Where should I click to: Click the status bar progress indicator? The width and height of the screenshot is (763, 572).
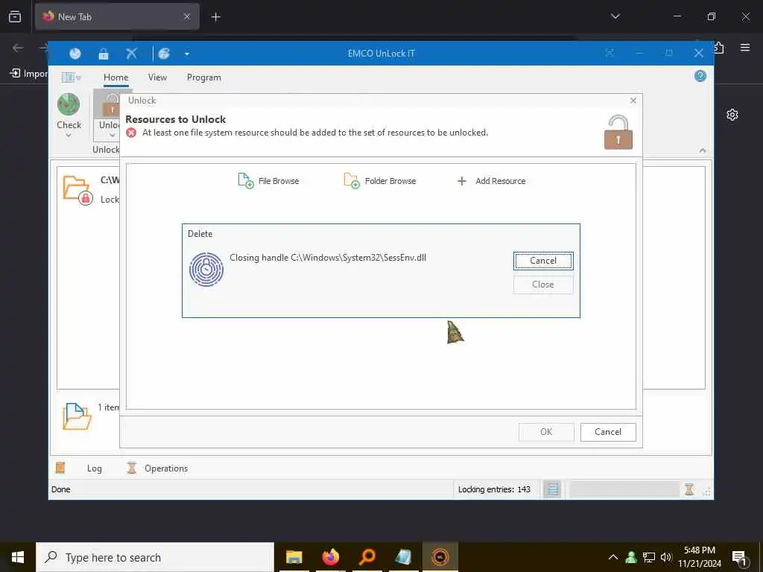pos(624,489)
